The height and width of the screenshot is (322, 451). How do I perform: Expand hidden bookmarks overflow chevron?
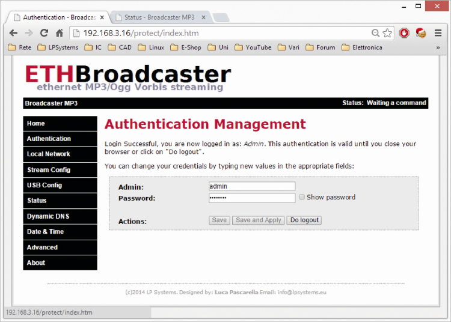click(x=438, y=47)
